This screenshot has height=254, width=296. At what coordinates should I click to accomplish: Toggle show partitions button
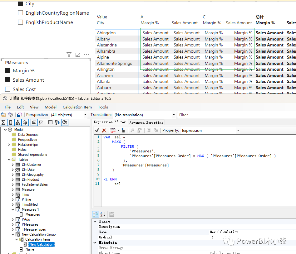point(25,123)
